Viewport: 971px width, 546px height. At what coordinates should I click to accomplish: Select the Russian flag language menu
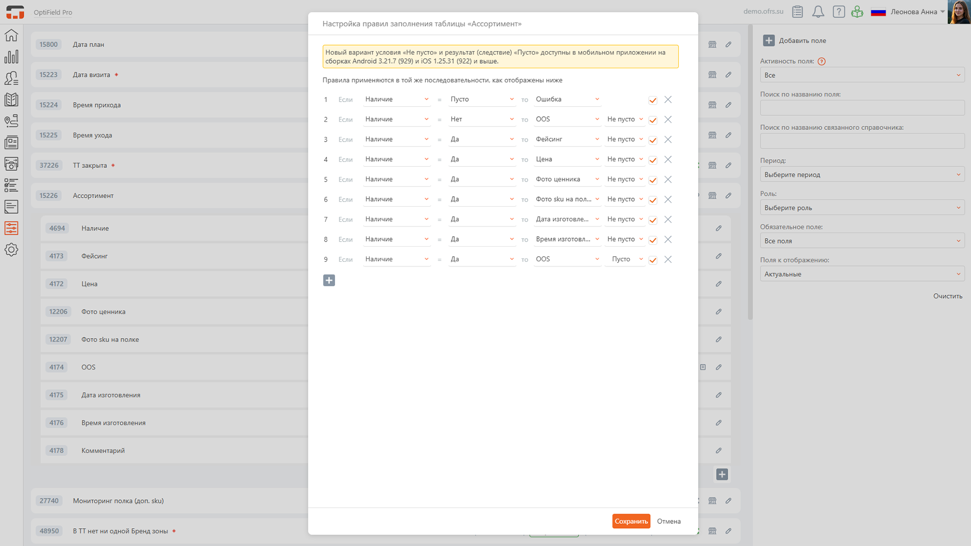(878, 12)
